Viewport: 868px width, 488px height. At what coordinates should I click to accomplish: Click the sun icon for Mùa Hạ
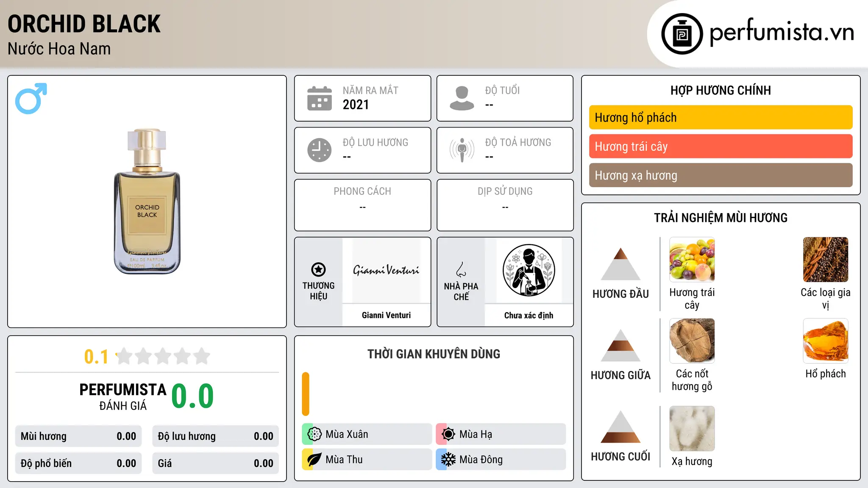tap(448, 434)
